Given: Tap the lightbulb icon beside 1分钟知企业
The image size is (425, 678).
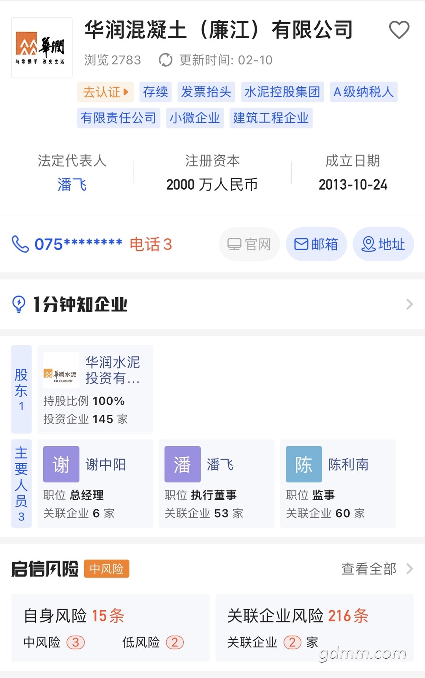Looking at the screenshot, I should 19,304.
